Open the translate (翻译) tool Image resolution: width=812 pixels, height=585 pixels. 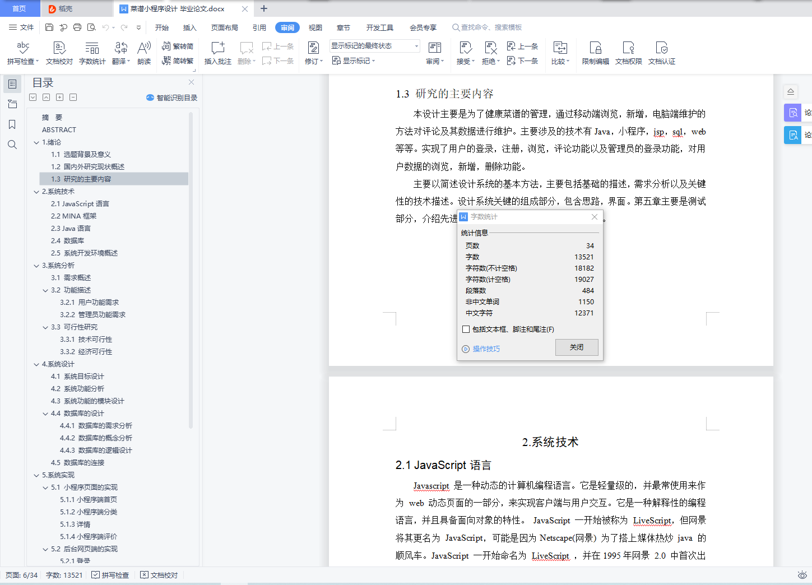[x=121, y=53]
